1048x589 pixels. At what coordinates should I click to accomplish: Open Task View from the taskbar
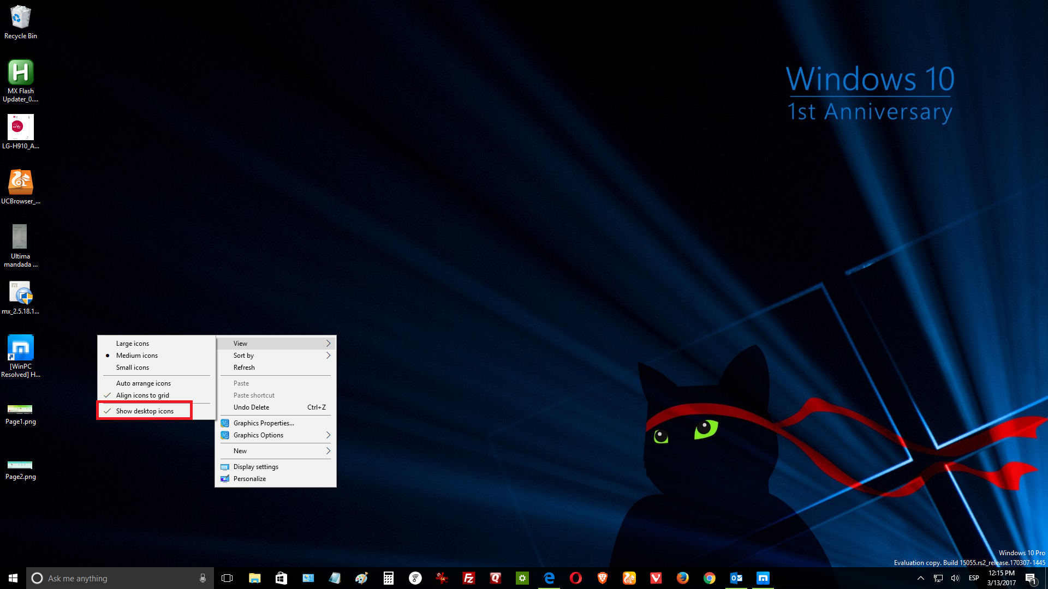tap(227, 578)
